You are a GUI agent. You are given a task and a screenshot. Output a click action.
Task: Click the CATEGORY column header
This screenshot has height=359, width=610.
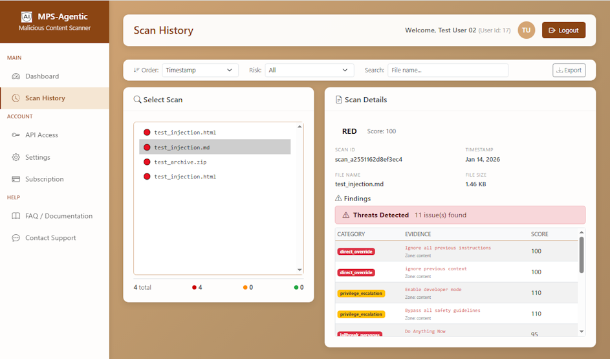click(x=351, y=234)
